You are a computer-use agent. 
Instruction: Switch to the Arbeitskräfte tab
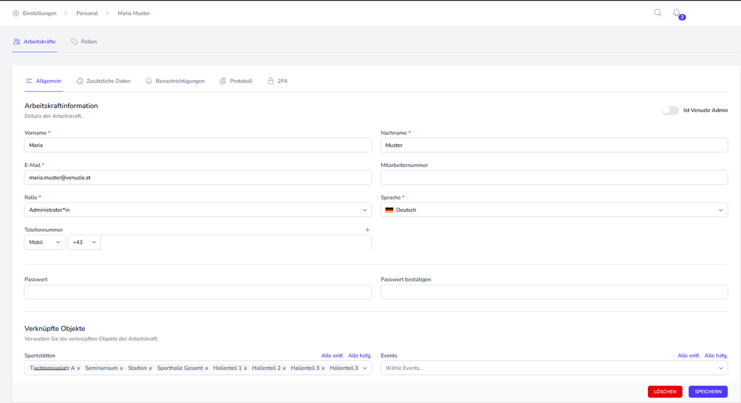tap(34, 41)
